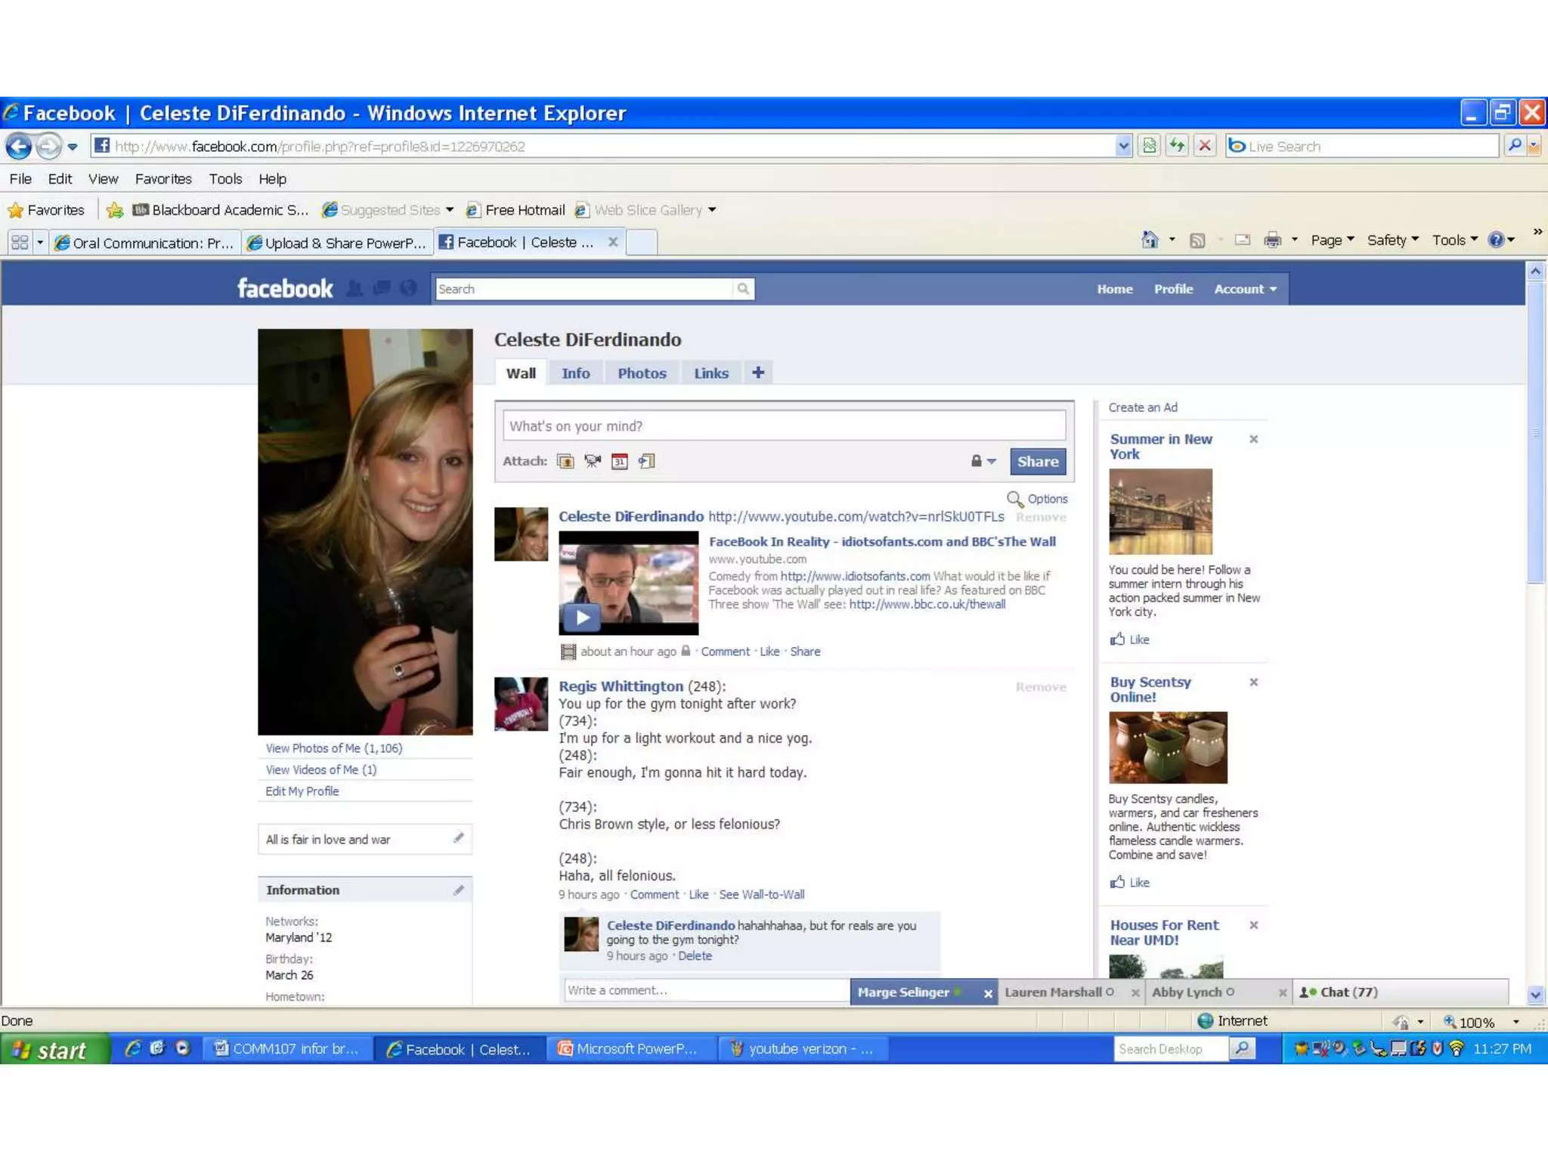Viewport: 1548px width, 1161px height.
Task: Click the attach link icon
Action: tap(646, 461)
